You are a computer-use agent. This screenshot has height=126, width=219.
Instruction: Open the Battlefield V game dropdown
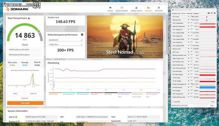pyautogui.click(x=65, y=40)
